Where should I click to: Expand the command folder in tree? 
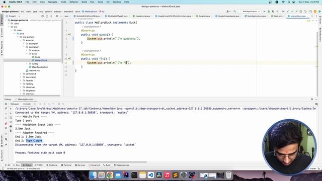tap(21, 74)
